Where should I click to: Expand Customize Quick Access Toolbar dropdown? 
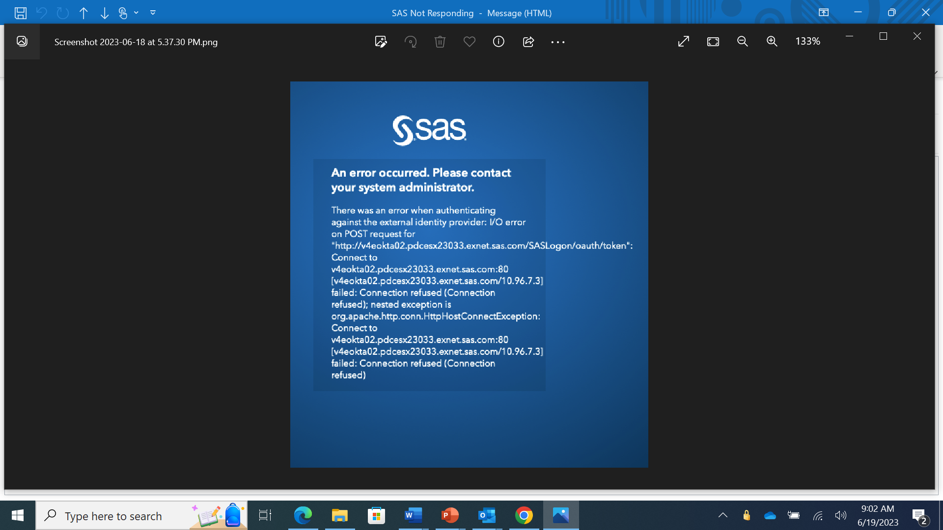153,13
